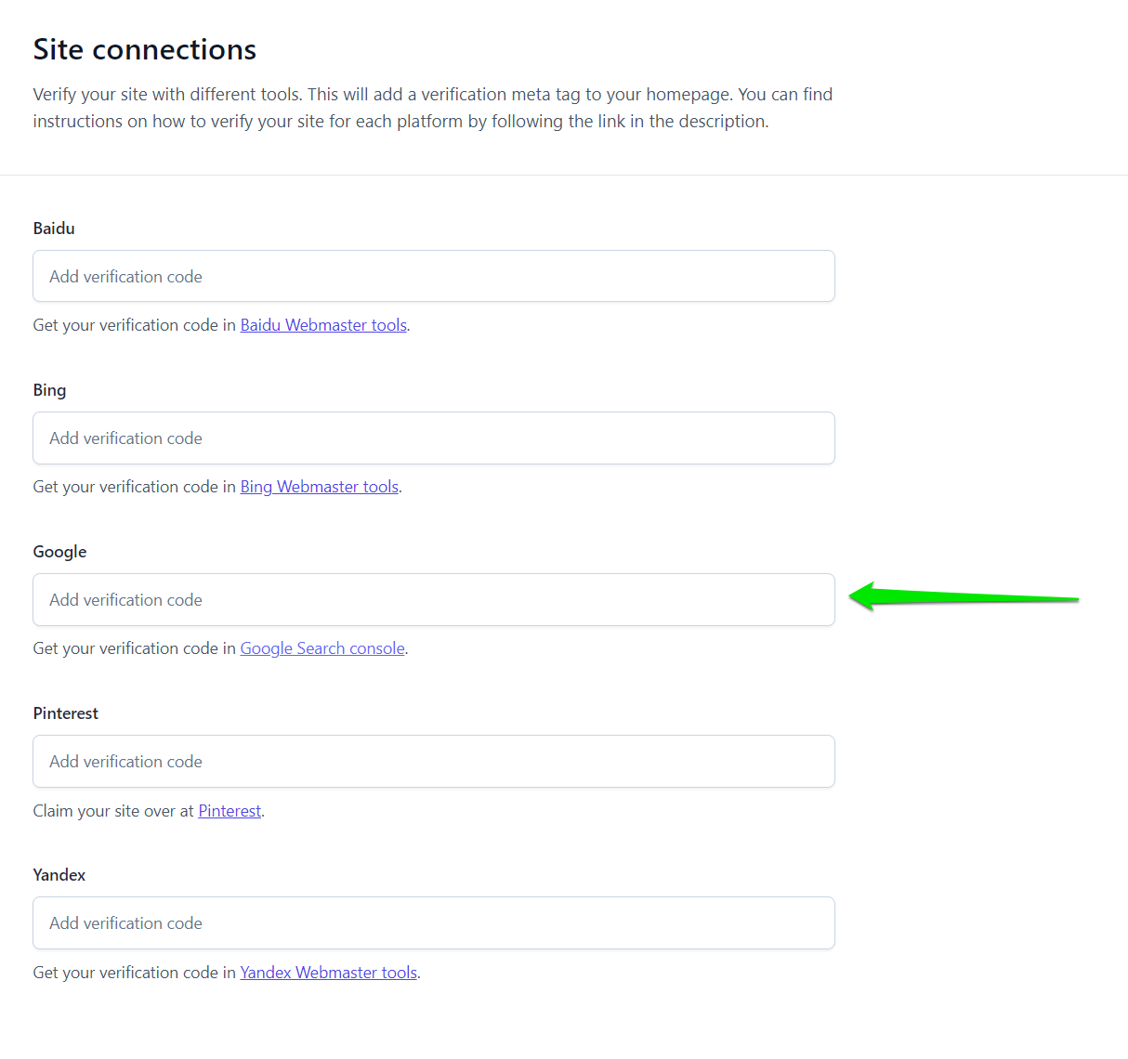1128x1059 pixels.
Task: Select the Google verification code field
Action: pos(433,599)
